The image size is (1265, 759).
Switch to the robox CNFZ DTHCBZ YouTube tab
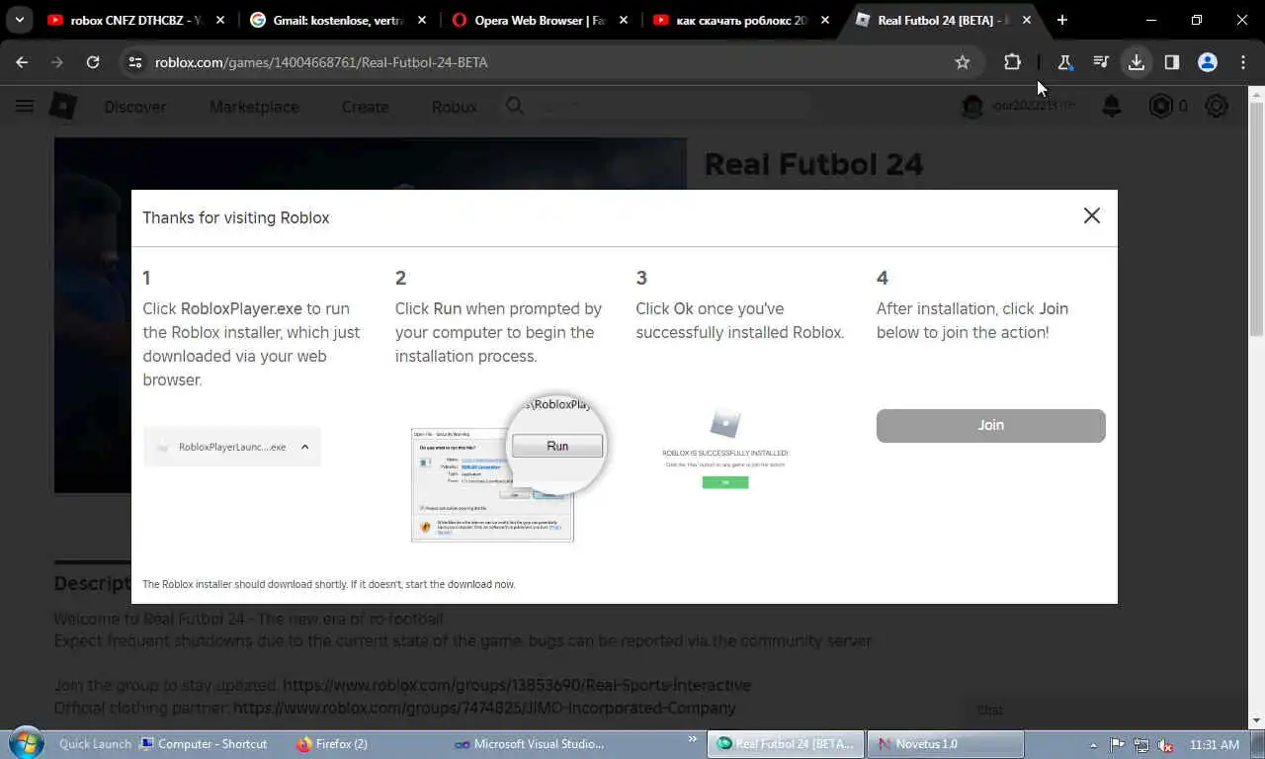136,20
